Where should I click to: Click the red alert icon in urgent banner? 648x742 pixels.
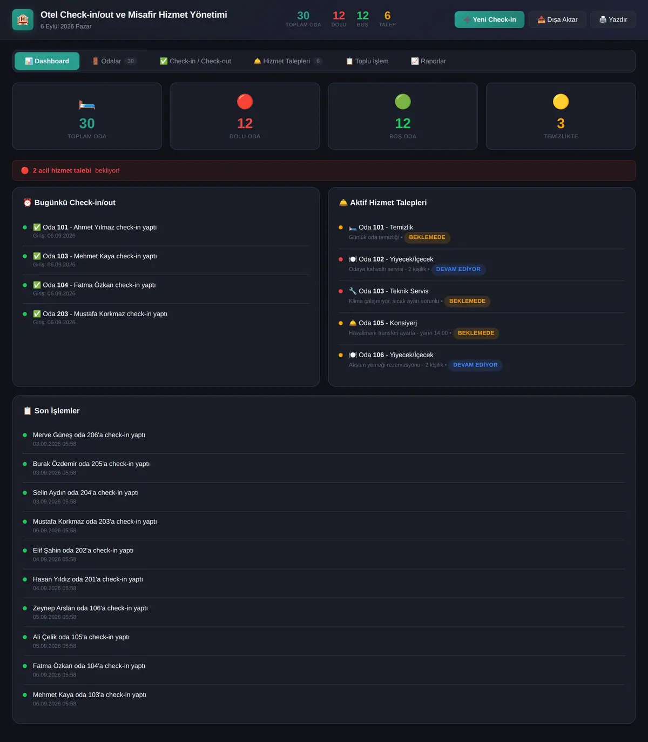point(25,171)
